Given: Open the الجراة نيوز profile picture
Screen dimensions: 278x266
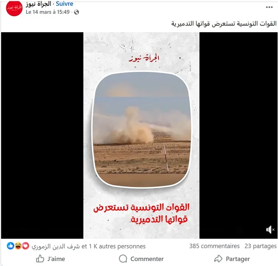Looking at the screenshot, I should [x=14, y=7].
